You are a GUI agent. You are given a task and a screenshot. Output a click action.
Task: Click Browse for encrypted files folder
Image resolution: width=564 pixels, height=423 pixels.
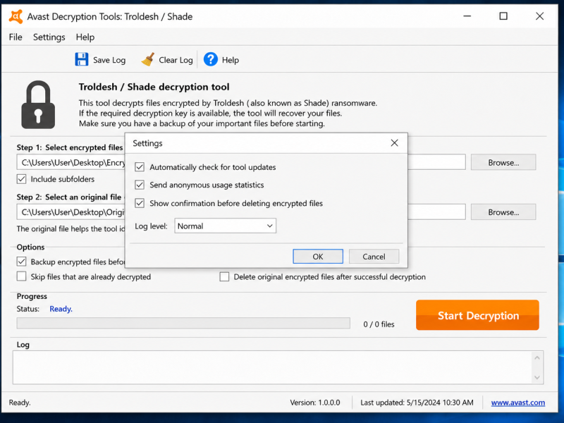point(503,163)
